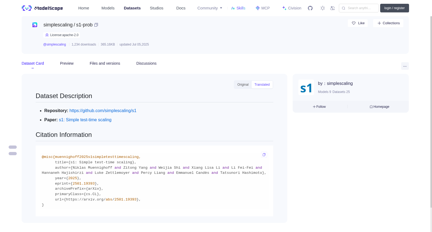Click the plus icon for Collections

379,23
